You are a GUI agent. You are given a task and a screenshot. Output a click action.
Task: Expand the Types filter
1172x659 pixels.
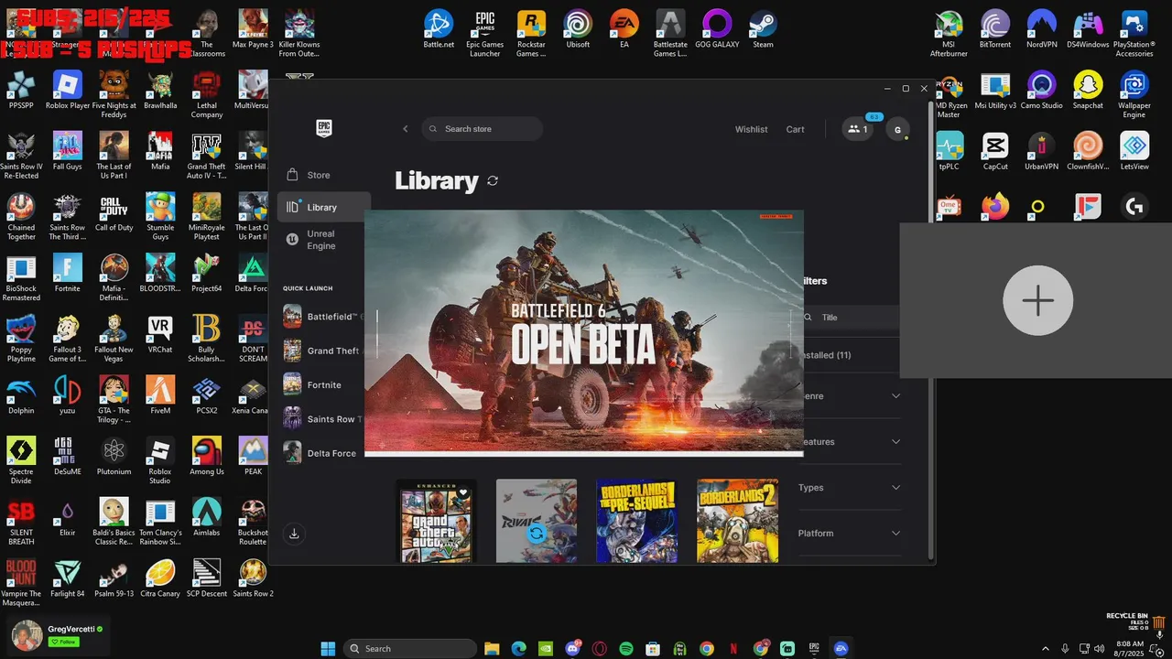coord(850,488)
